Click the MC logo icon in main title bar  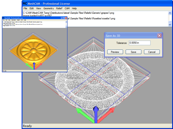(25, 4)
